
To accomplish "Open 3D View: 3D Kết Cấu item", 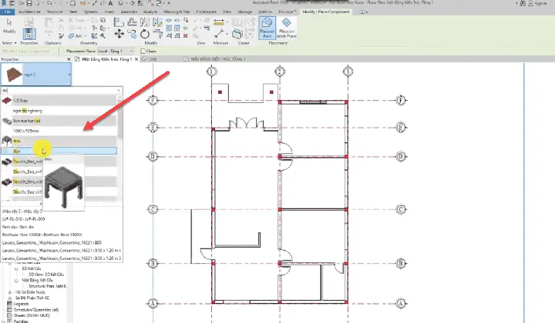I will click(x=46, y=275).
